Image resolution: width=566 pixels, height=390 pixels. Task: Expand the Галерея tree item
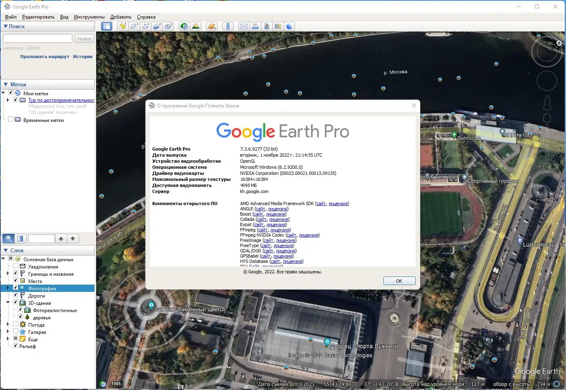(8, 331)
